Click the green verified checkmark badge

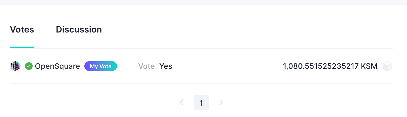click(x=29, y=66)
